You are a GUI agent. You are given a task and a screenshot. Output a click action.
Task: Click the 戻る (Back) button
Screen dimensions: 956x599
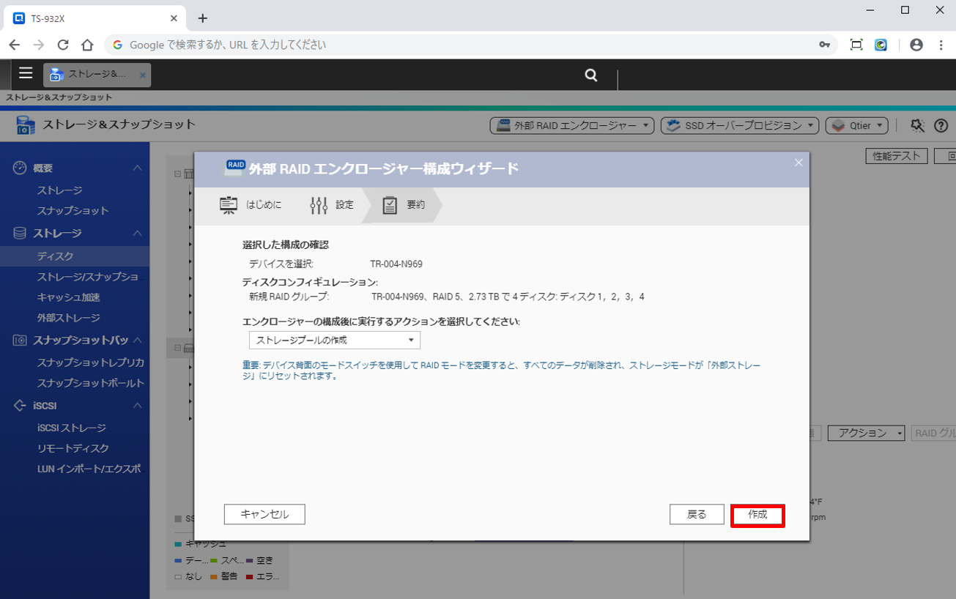pos(697,515)
